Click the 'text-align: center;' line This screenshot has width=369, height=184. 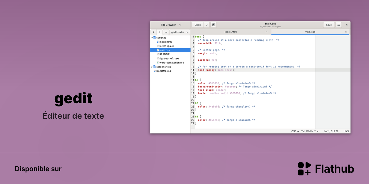coord(212,90)
